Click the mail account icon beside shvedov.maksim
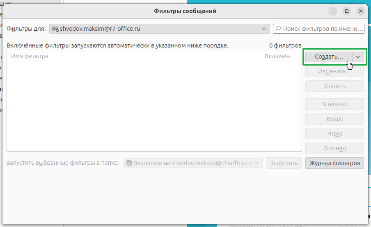The height and width of the screenshot is (227, 371). pyautogui.click(x=55, y=29)
